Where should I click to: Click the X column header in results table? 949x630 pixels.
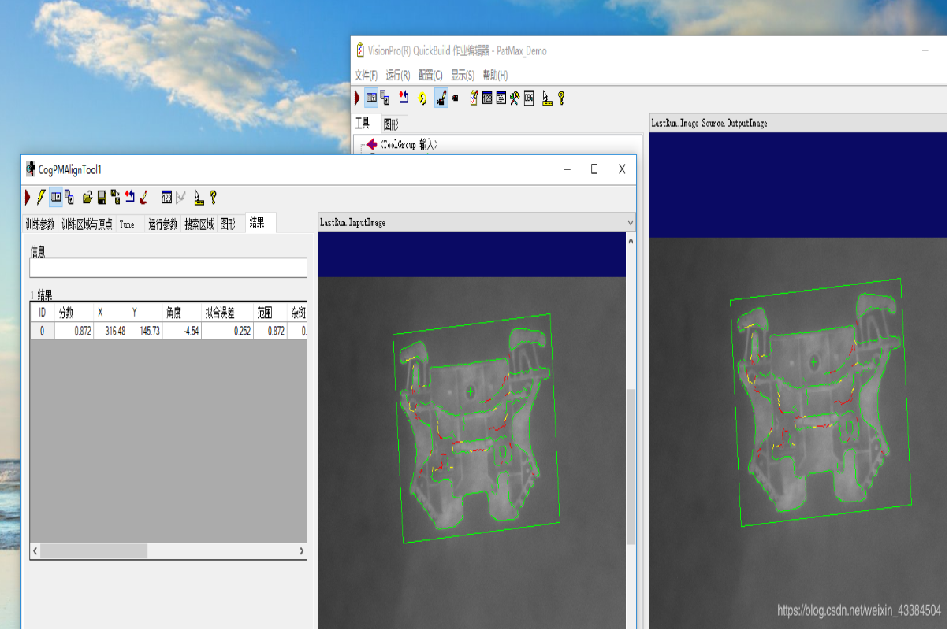point(111,313)
